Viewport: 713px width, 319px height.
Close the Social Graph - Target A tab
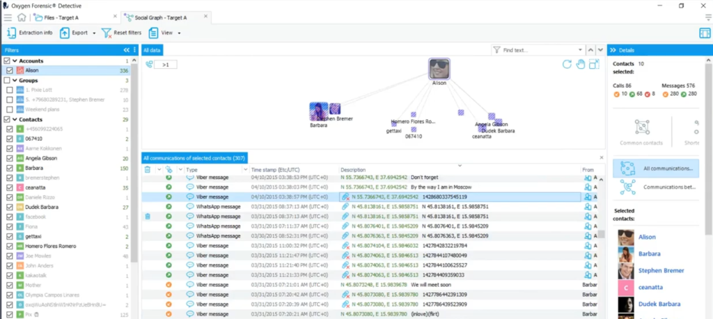click(x=205, y=17)
